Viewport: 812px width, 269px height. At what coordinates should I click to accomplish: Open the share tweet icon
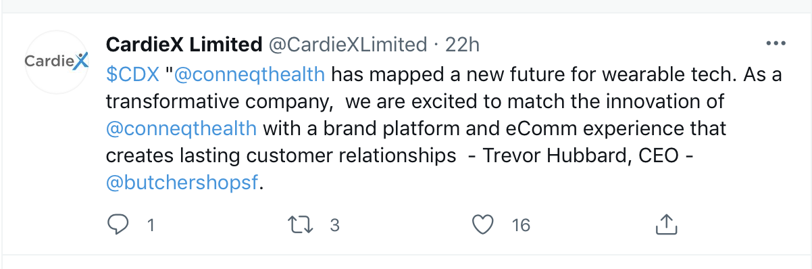pos(666,224)
